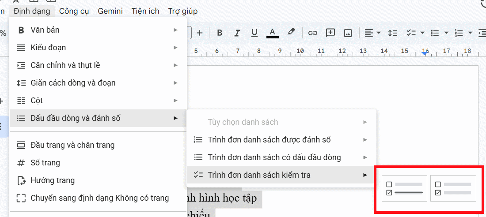Choose Số trang option

[x=98, y=162]
